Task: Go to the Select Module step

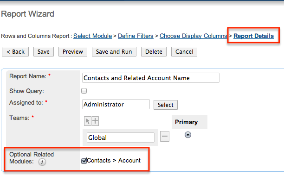Action: [x=92, y=36]
